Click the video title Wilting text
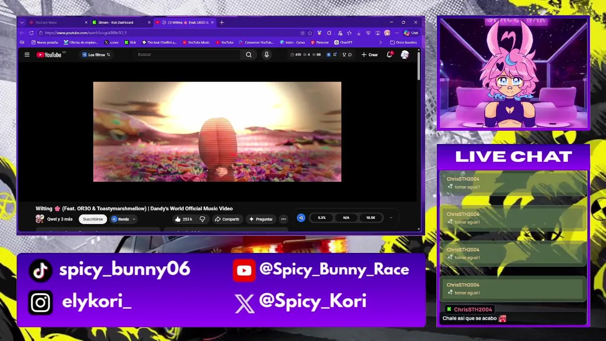This screenshot has height=341, width=606. pos(134,208)
